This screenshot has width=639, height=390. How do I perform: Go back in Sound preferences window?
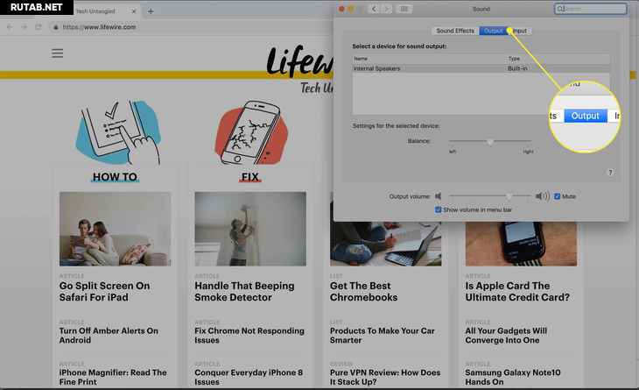[374, 9]
